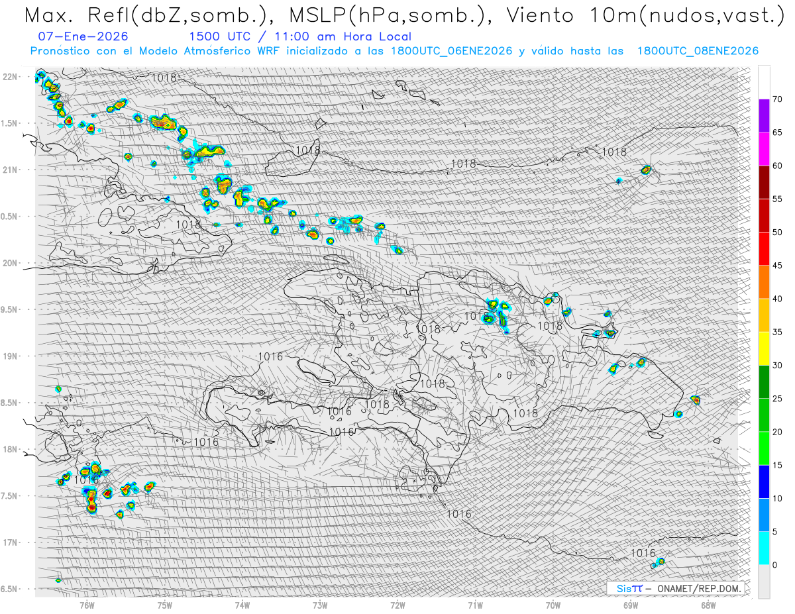Image resolution: width=795 pixels, height=614 pixels.
Task: Select the valid-until time "1800UTC_08ENE2026"
Action: tap(698, 51)
